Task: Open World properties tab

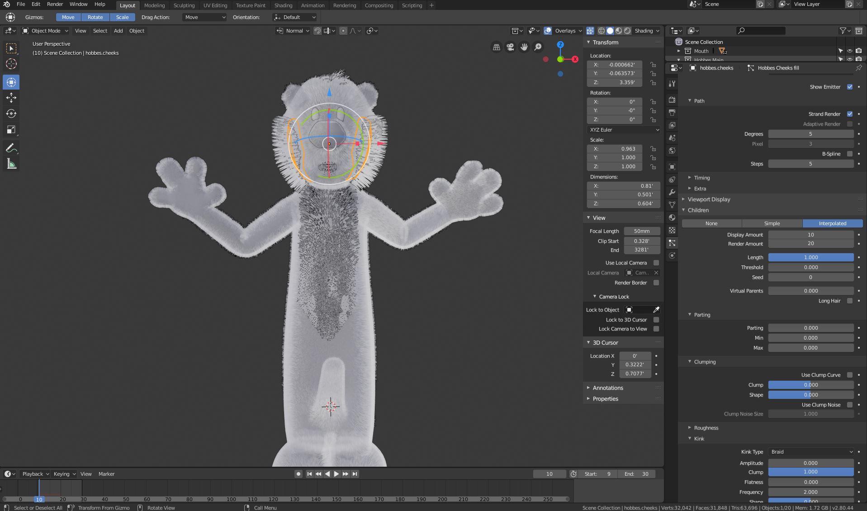Action: [x=672, y=150]
